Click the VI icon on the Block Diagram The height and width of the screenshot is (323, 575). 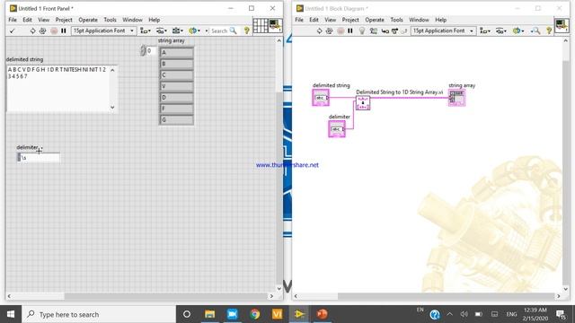coord(562,26)
